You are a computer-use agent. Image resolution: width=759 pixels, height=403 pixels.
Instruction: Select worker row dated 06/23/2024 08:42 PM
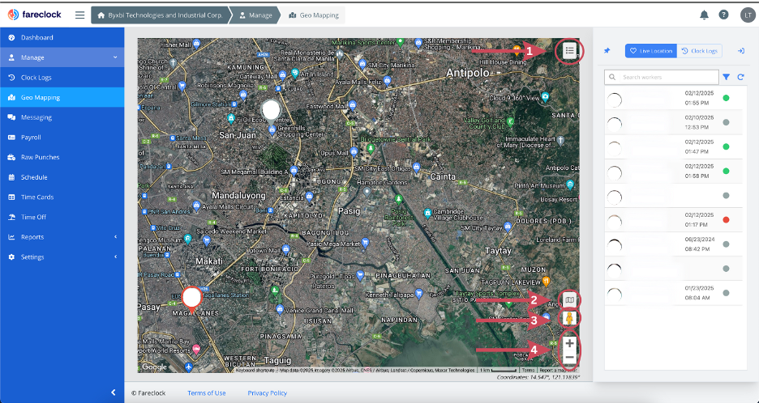pos(673,244)
